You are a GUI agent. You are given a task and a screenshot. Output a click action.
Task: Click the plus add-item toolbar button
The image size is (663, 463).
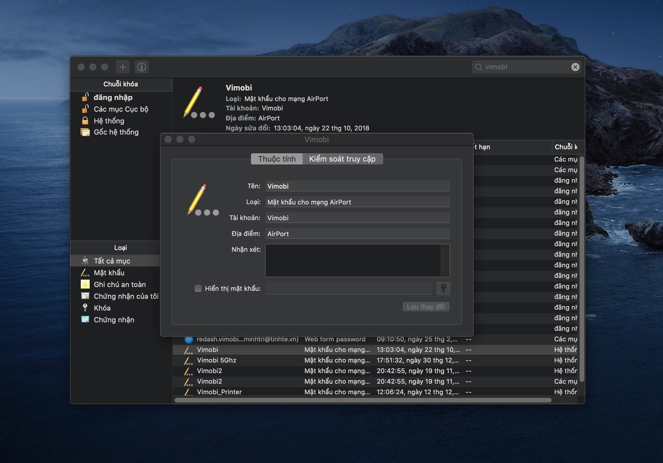pyautogui.click(x=123, y=67)
